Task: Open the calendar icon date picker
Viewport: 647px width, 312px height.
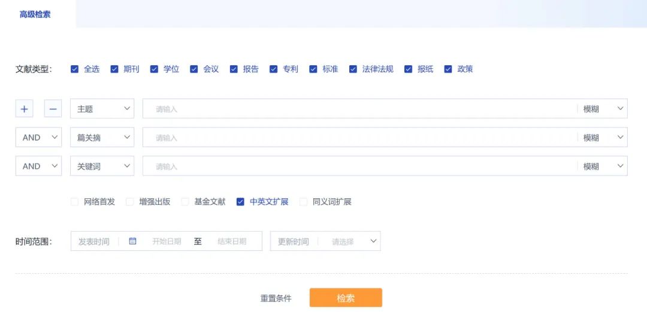Action: pyautogui.click(x=132, y=241)
